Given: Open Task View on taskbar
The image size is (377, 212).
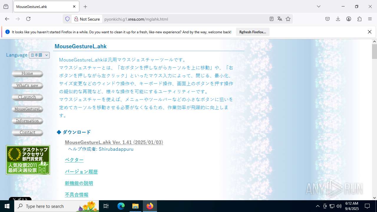Looking at the screenshot, I should pyautogui.click(x=106, y=206).
